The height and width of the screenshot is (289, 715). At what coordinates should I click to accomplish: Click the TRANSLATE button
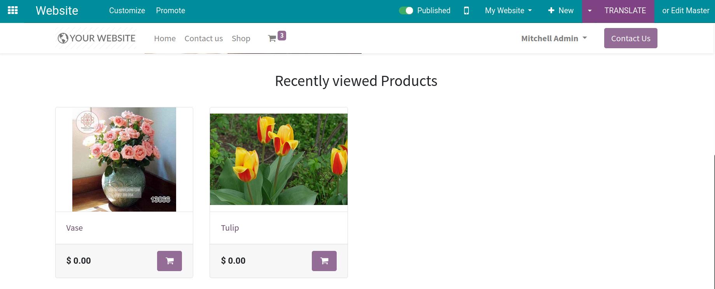(x=624, y=11)
